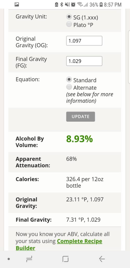The image size is (130, 268).
Task: Tap the 8.93% alcohol by volume result
Action: pos(80,139)
